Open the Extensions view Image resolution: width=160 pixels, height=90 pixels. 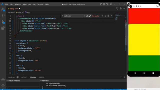3,28
